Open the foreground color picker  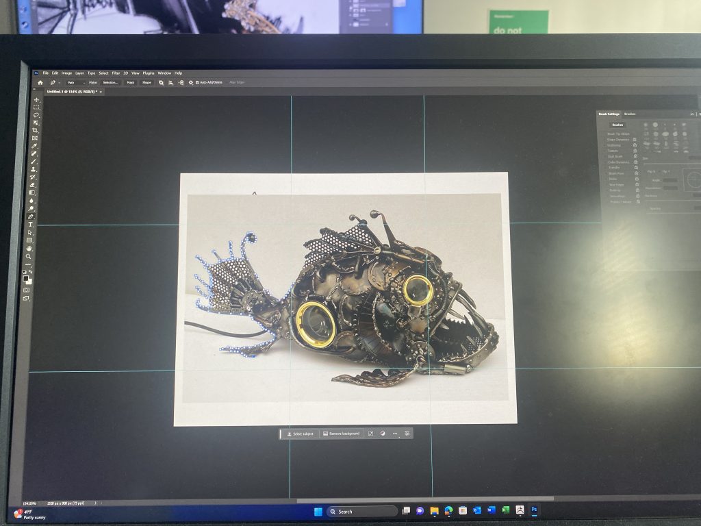click(x=26, y=278)
